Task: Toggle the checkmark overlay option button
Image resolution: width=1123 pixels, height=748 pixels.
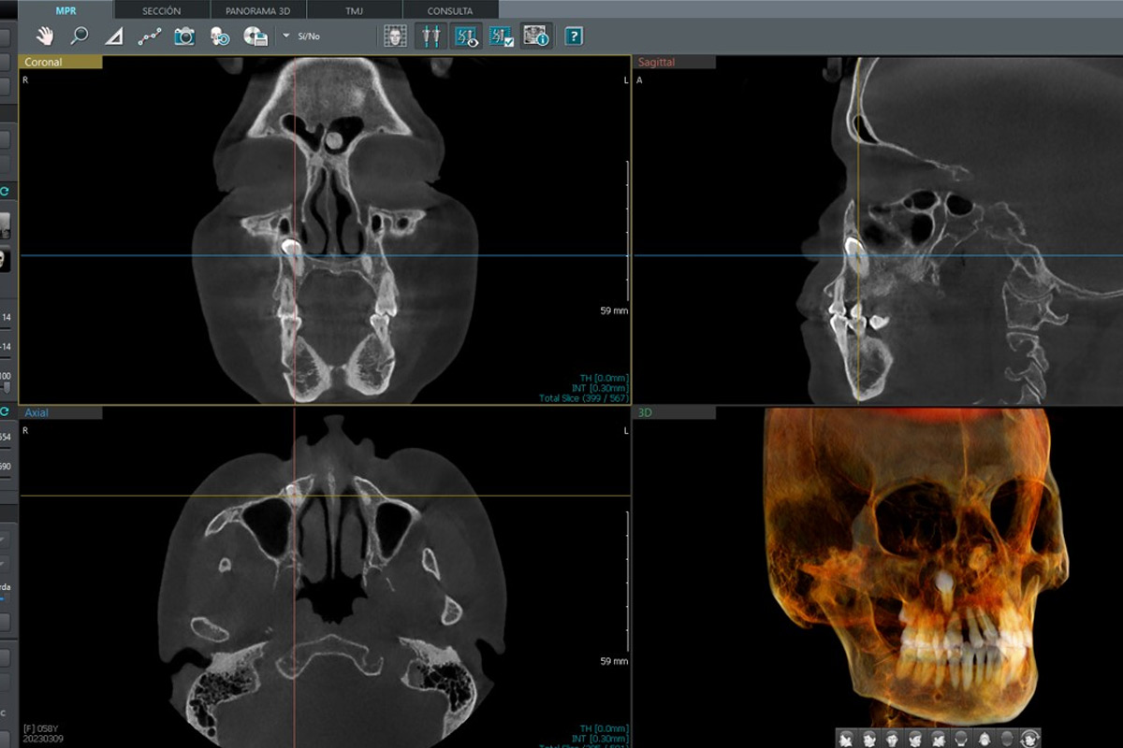Action: click(501, 36)
